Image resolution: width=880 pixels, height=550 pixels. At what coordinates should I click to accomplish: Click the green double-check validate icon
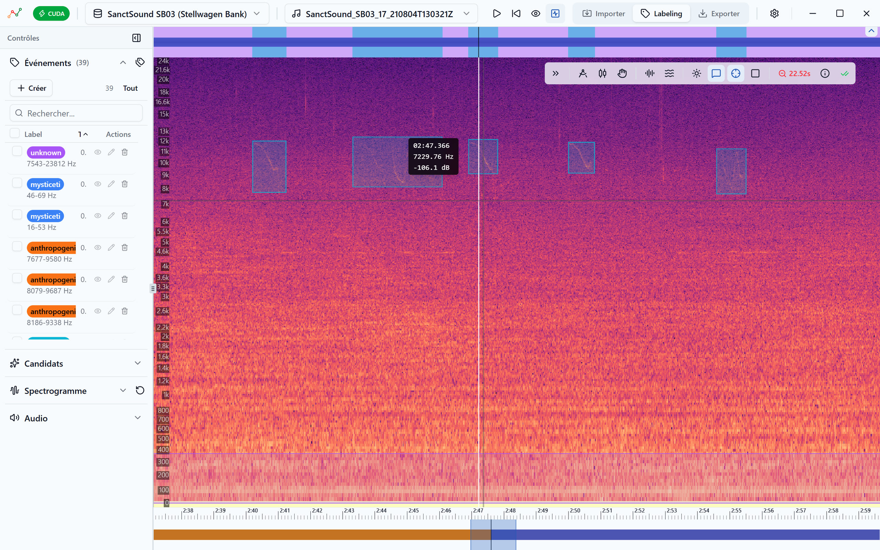(845, 74)
